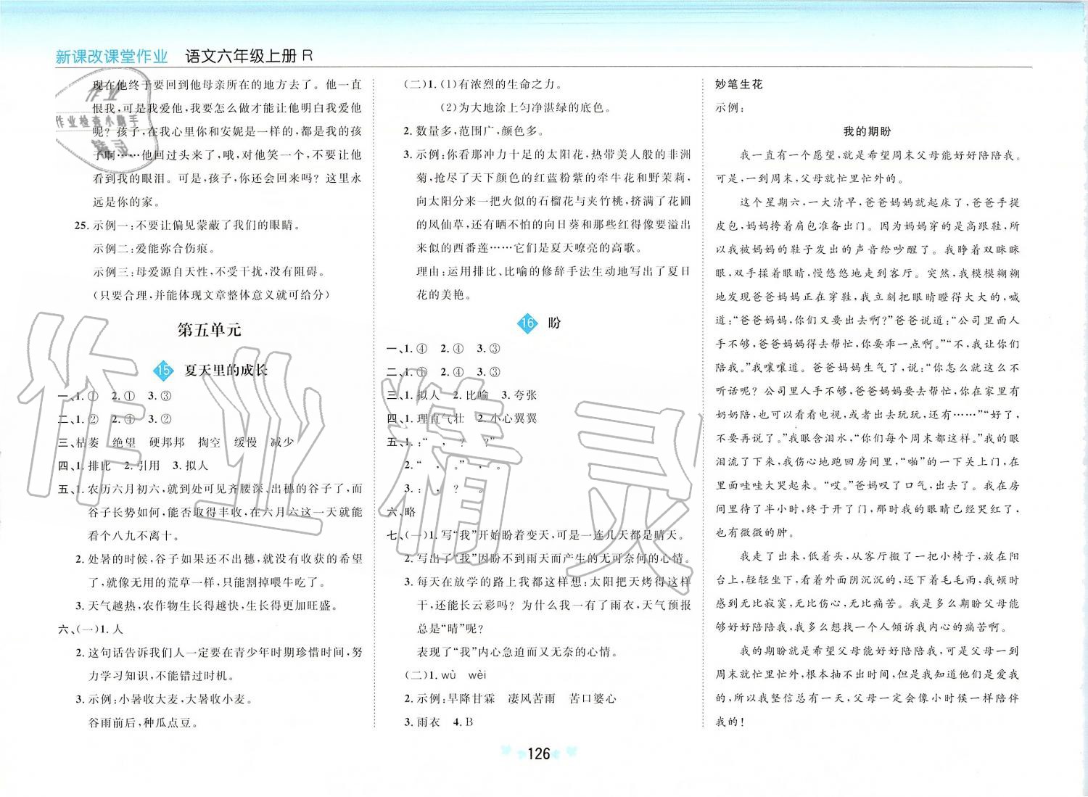Screen dimensions: 1088x797
Task: Click the word "硬邦邦" in row 三
Action: [166, 442]
